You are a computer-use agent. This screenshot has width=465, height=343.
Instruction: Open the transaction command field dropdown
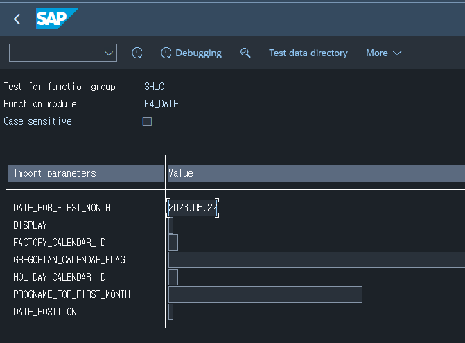click(109, 53)
